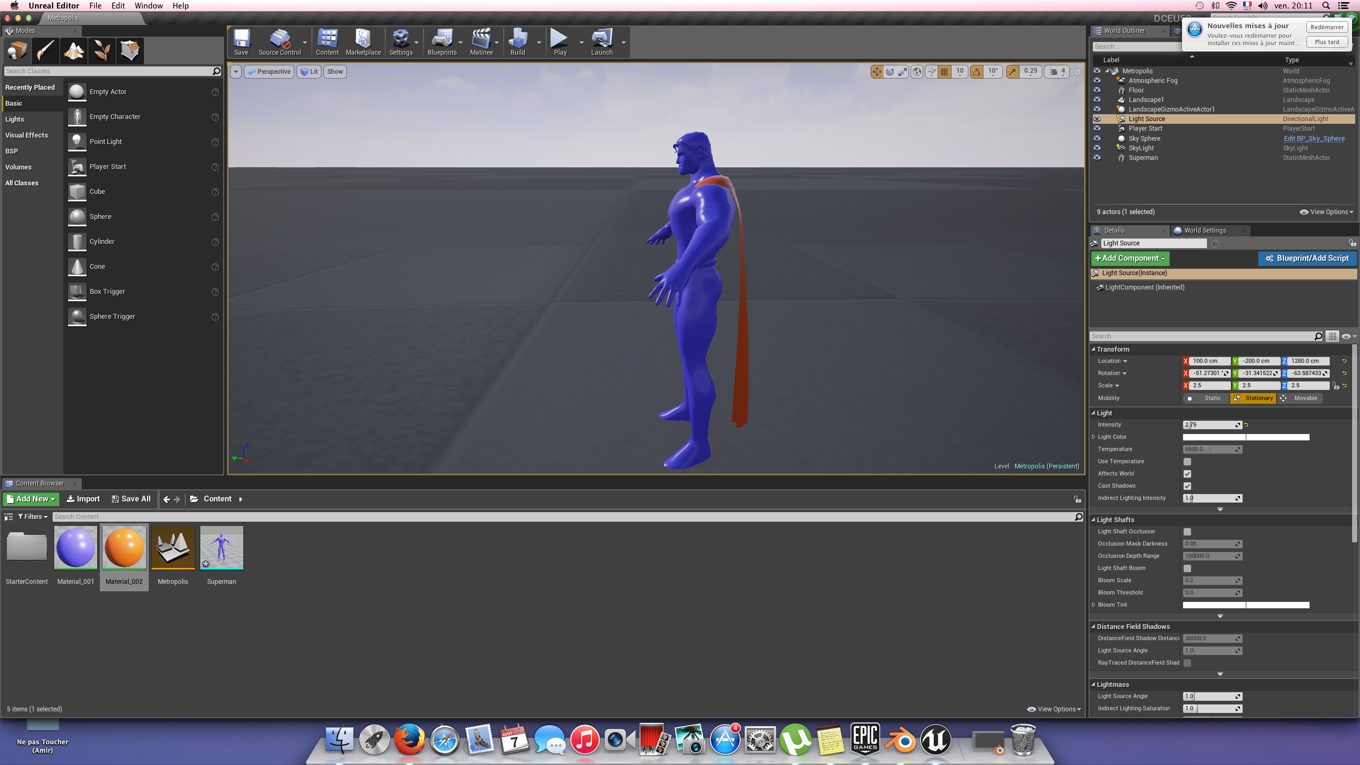Click the Light Color swatch
Image resolution: width=1360 pixels, height=765 pixels.
coord(1246,437)
